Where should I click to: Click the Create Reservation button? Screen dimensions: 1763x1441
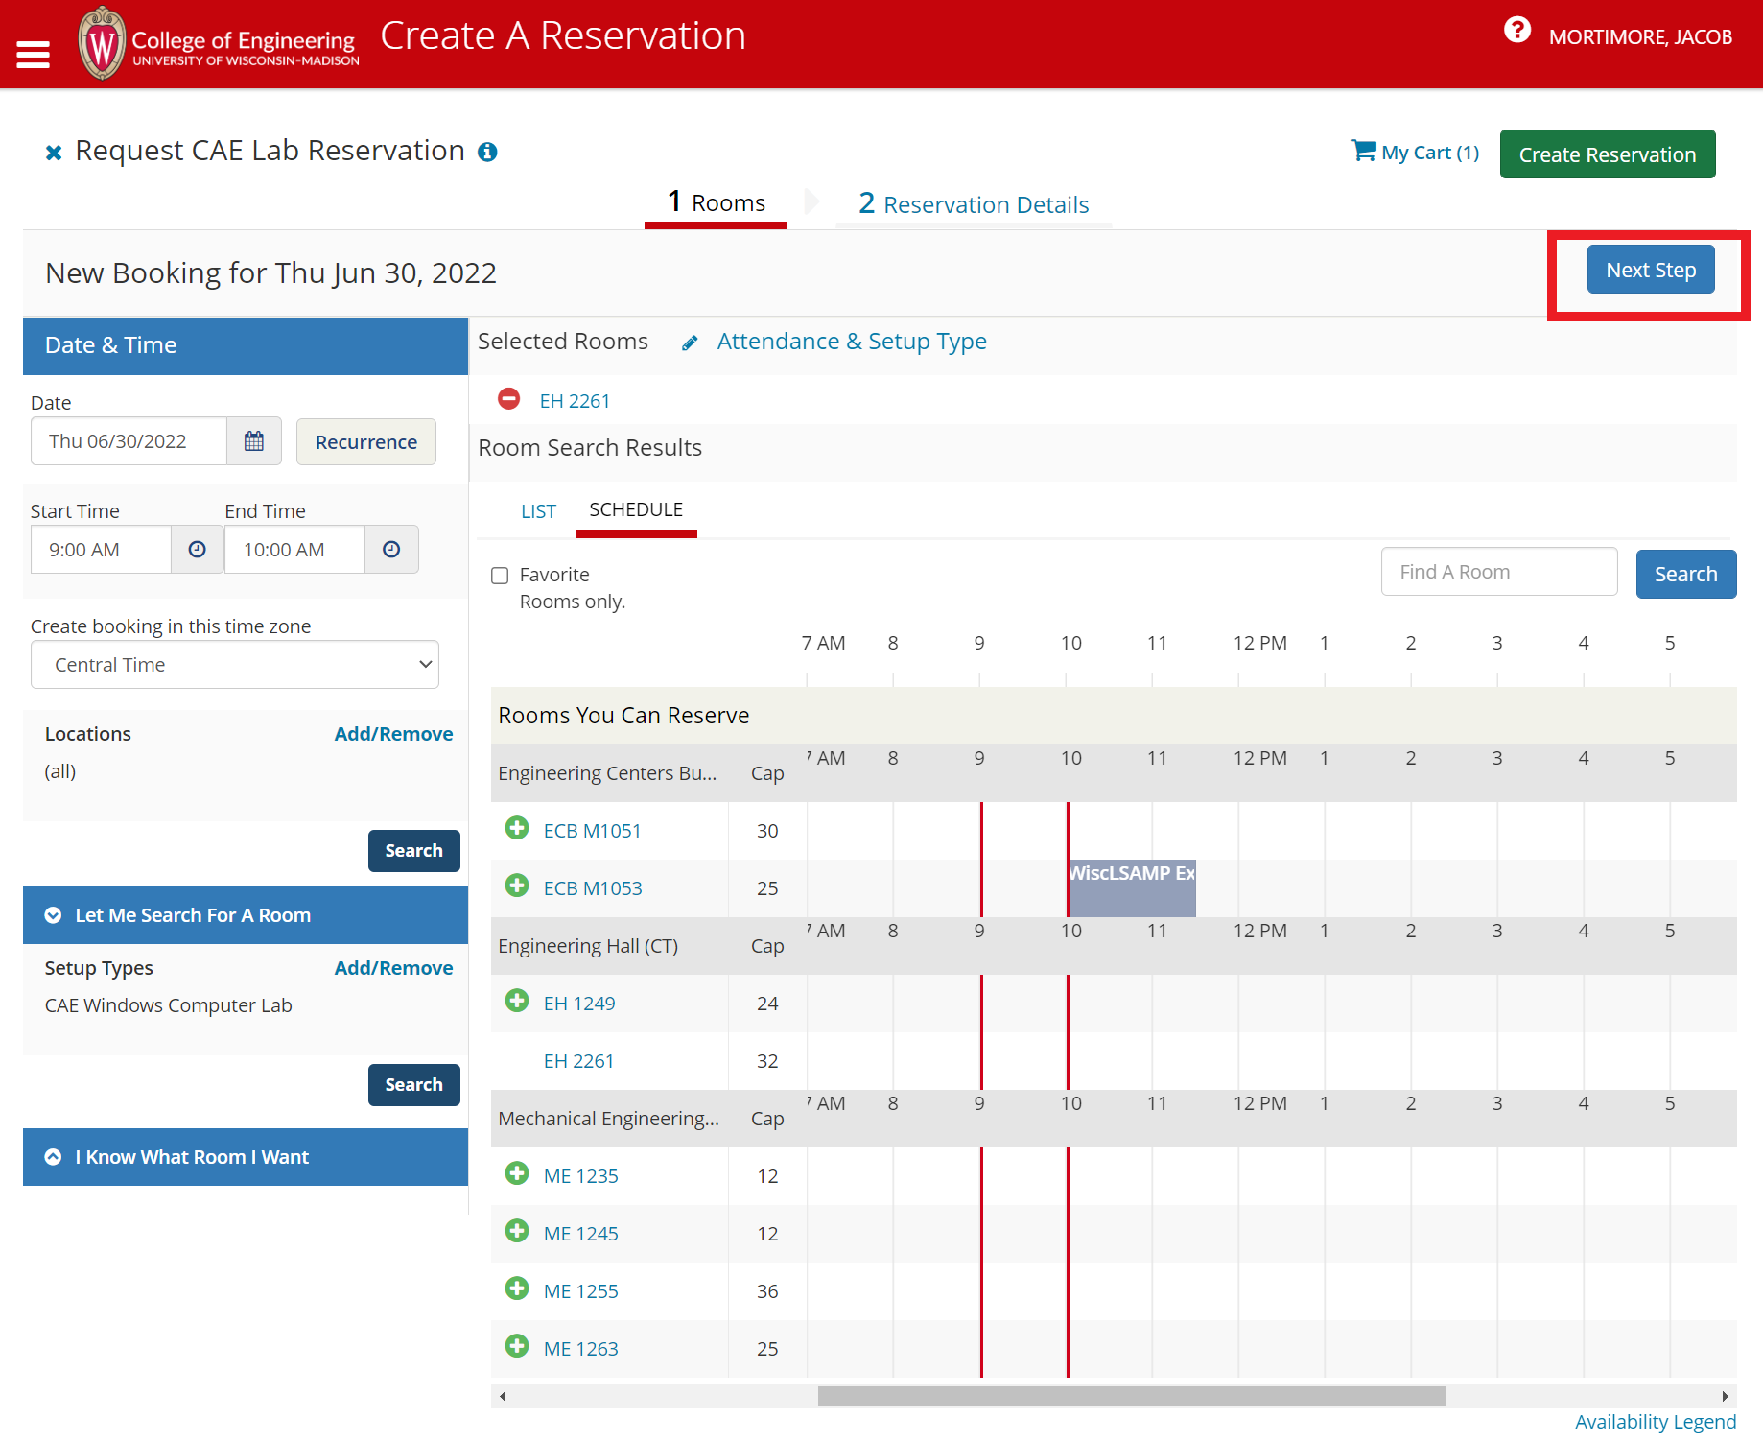click(x=1608, y=154)
